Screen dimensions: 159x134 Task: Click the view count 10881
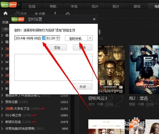[64, 115]
